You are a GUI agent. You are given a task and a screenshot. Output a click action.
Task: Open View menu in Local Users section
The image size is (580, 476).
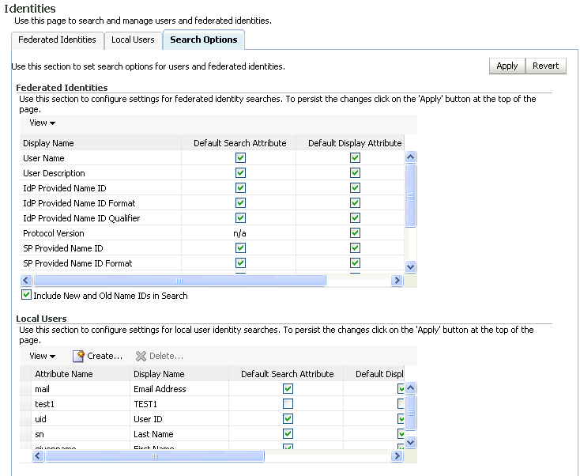point(42,356)
